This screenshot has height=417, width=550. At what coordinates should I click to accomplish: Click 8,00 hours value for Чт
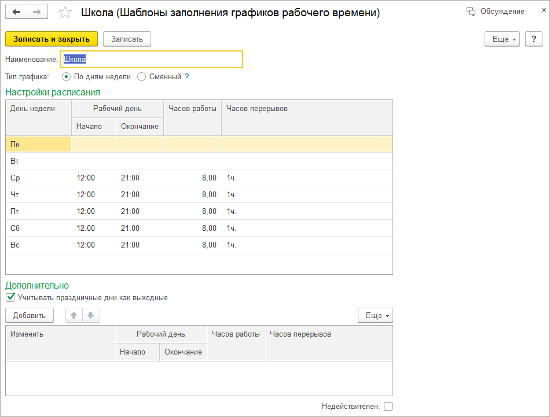209,194
